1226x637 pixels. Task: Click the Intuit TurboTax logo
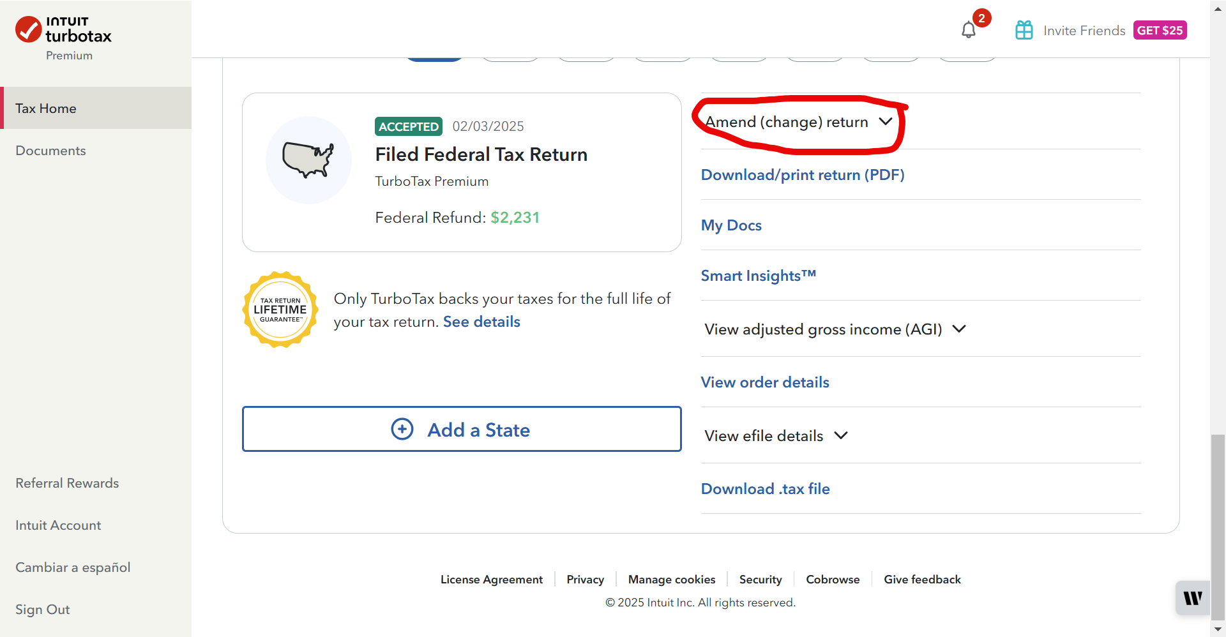pyautogui.click(x=63, y=30)
